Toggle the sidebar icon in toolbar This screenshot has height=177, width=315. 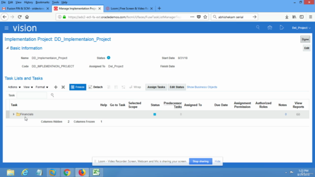(302, 17)
